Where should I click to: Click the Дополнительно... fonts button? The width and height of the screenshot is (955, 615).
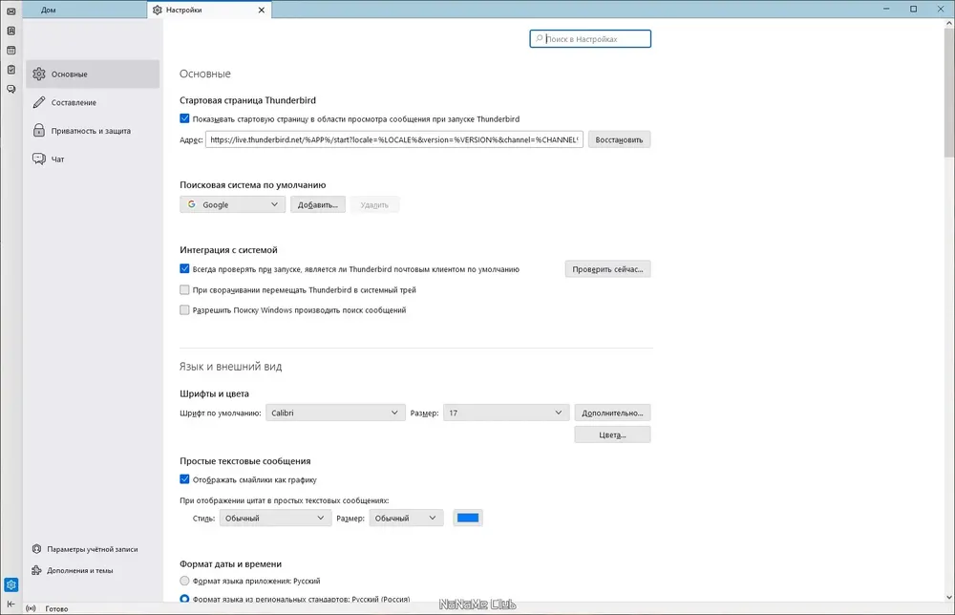612,413
